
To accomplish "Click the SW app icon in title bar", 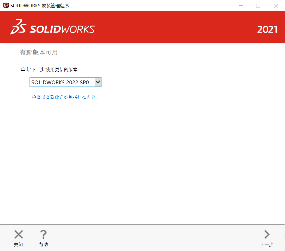I will coord(6,6).
